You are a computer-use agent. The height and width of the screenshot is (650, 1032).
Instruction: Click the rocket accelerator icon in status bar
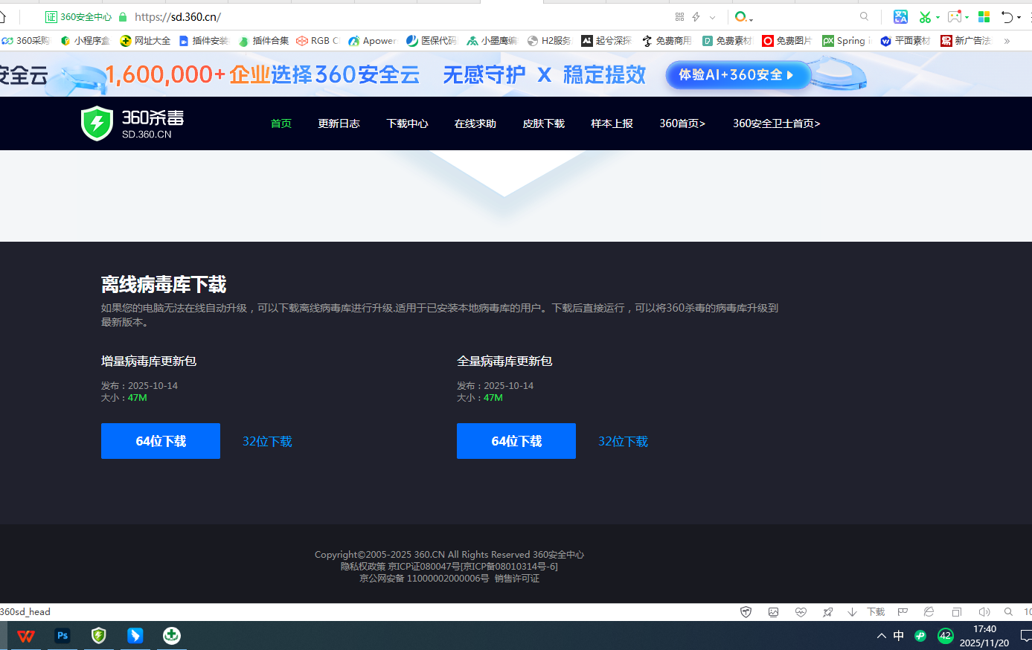pyautogui.click(x=827, y=612)
